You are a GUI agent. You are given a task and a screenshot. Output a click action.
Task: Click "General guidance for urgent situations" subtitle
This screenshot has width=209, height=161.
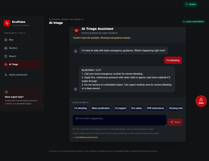99,33
